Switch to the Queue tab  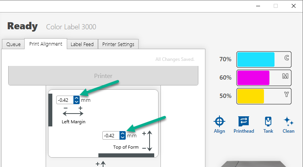pyautogui.click(x=13, y=44)
